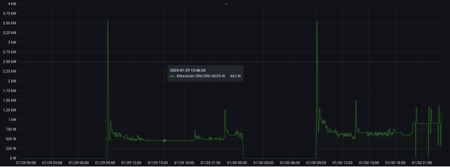Click the 01/30 00:00 time axis label
This screenshot has height=167, width=450.
238,163
